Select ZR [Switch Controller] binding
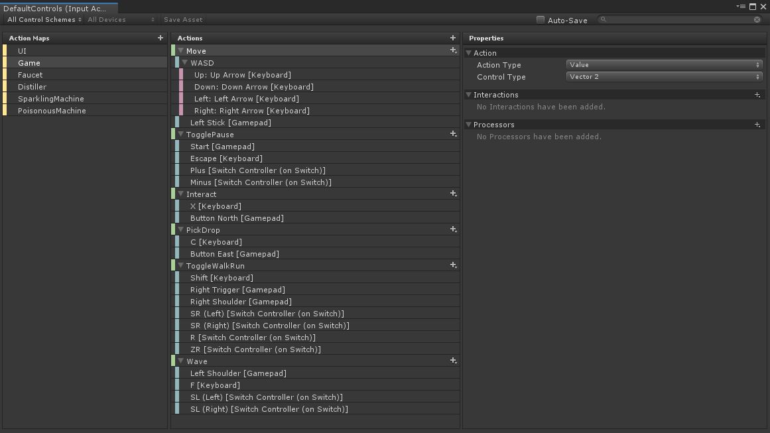This screenshot has height=433, width=770. pos(317,349)
